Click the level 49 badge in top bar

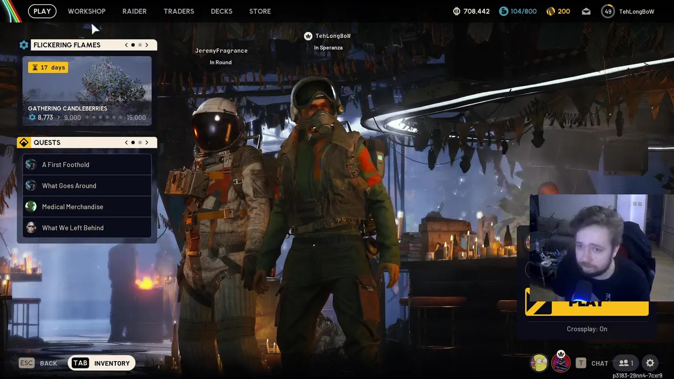608,11
